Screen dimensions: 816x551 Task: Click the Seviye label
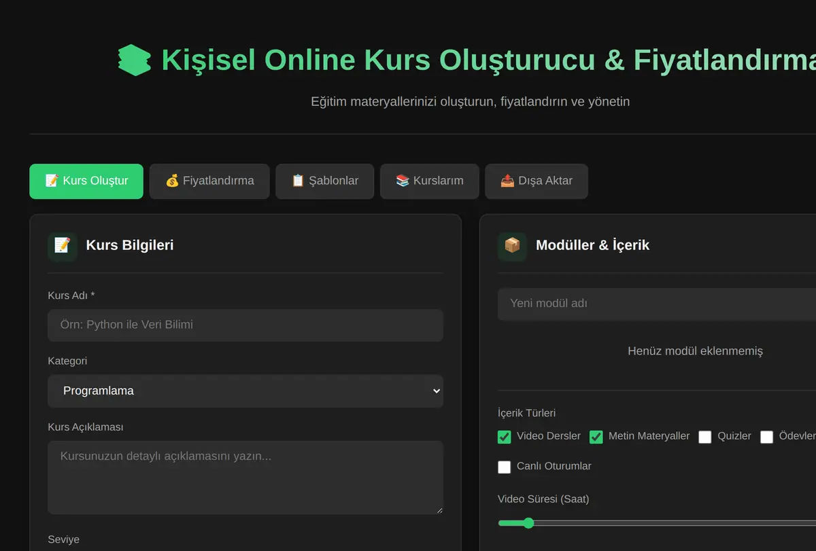click(x=63, y=539)
